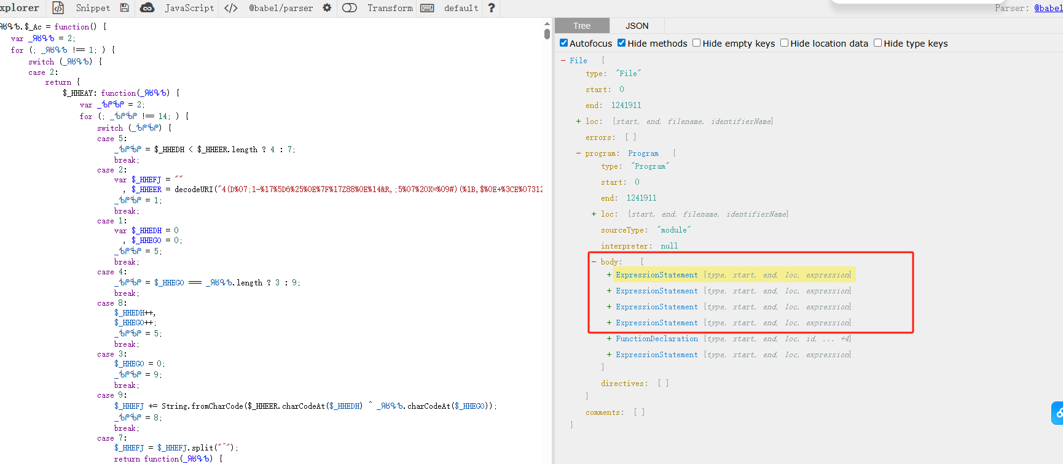The image size is (1063, 464).
Task: Follow the @babel parser link
Action: (1048, 8)
